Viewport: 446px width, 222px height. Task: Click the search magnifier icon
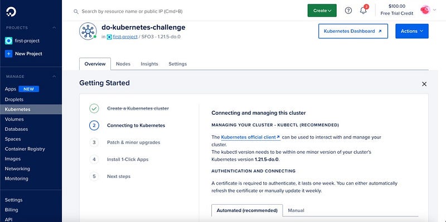pos(76,12)
